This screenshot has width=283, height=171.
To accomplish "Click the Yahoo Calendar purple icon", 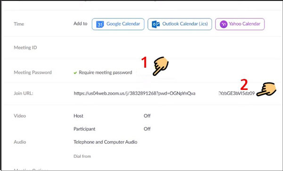I will [x=224, y=24].
